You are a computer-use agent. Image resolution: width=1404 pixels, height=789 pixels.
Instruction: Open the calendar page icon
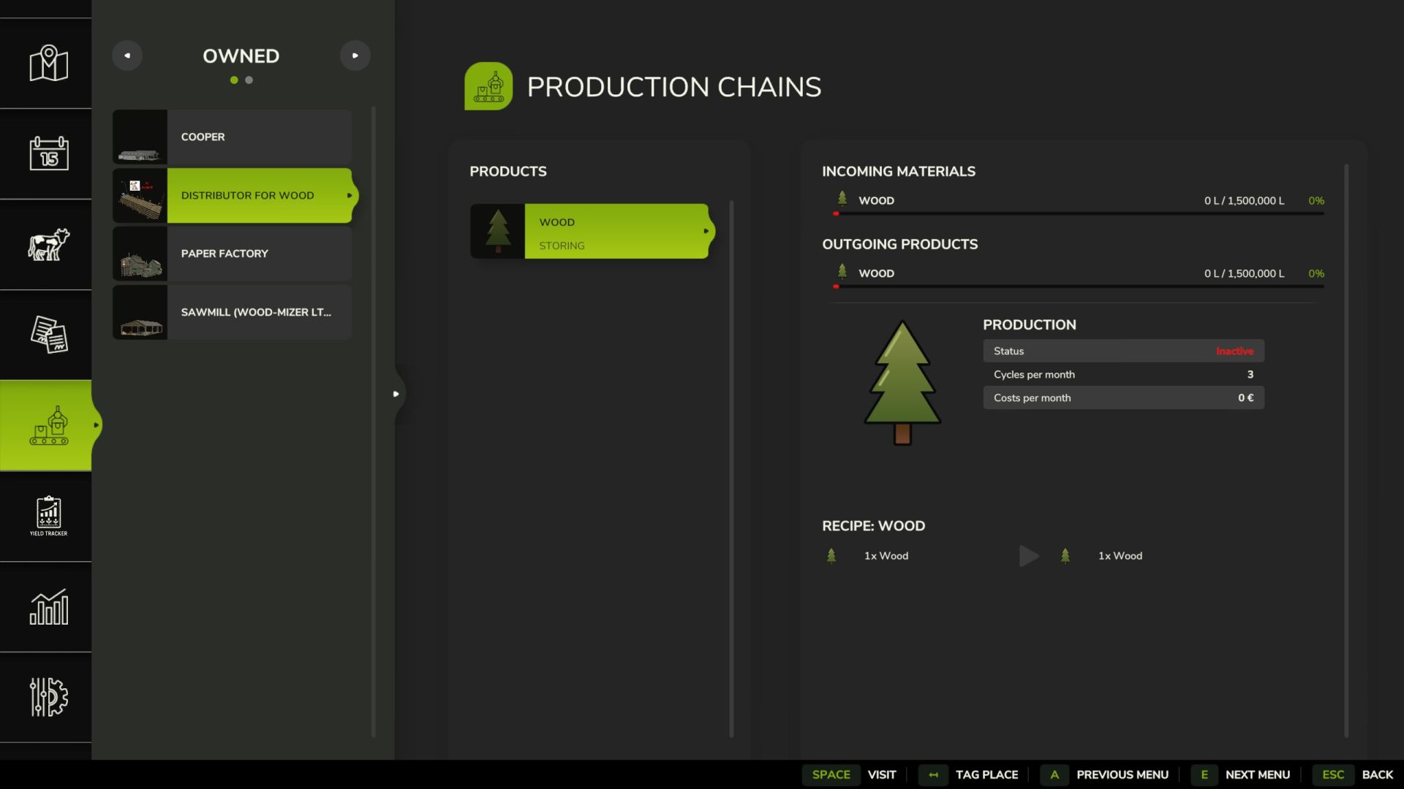(48, 153)
